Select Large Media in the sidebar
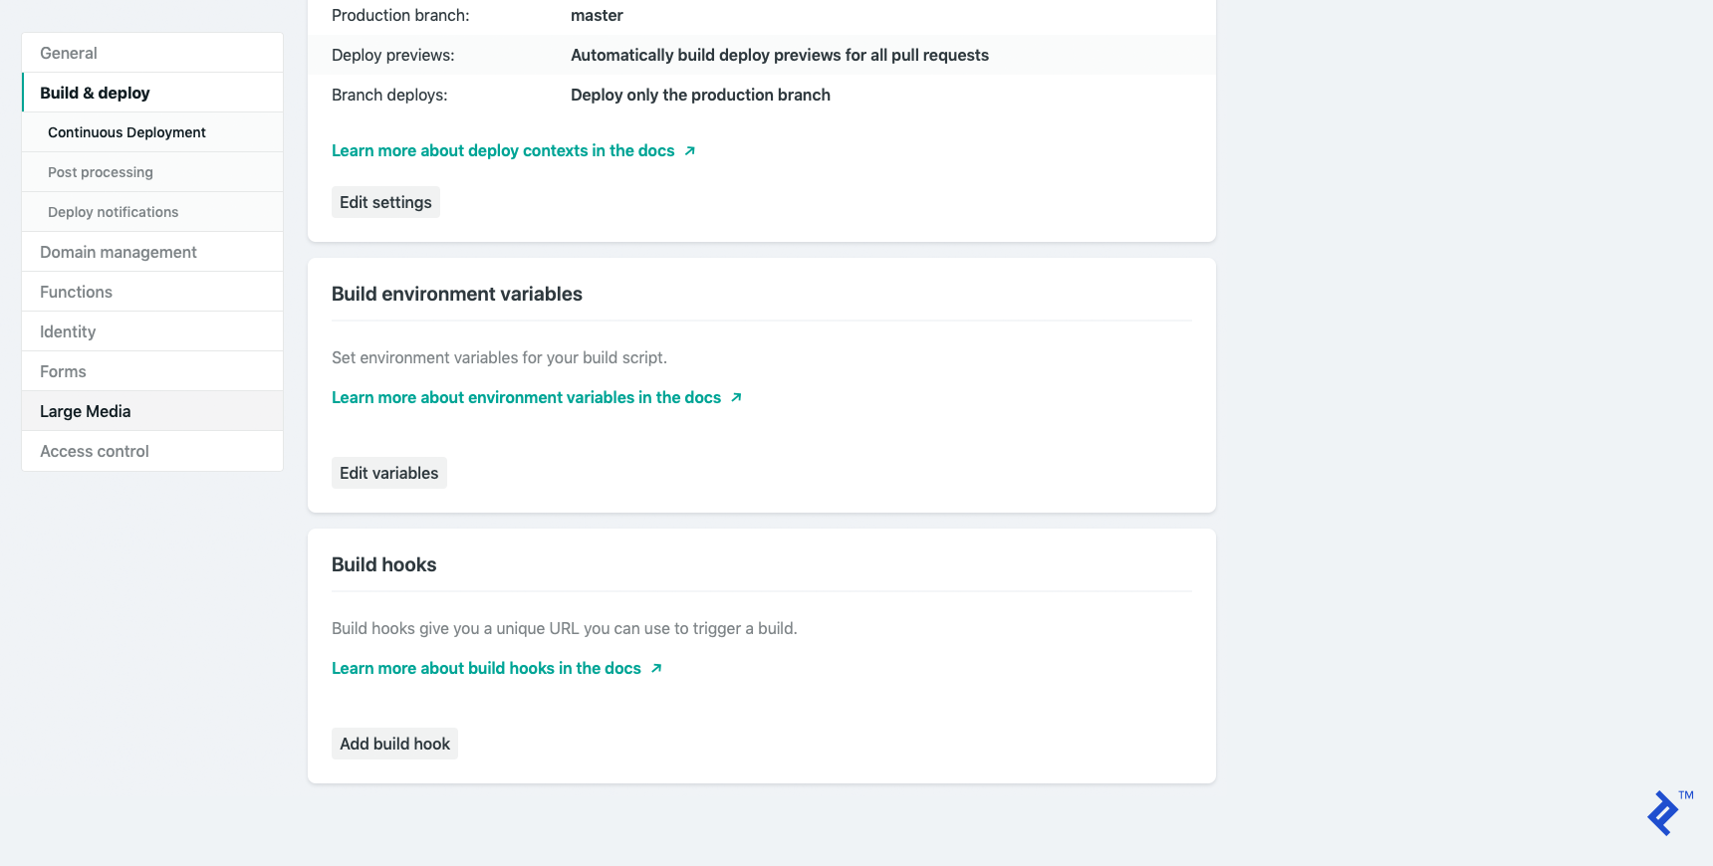 tap(85, 410)
